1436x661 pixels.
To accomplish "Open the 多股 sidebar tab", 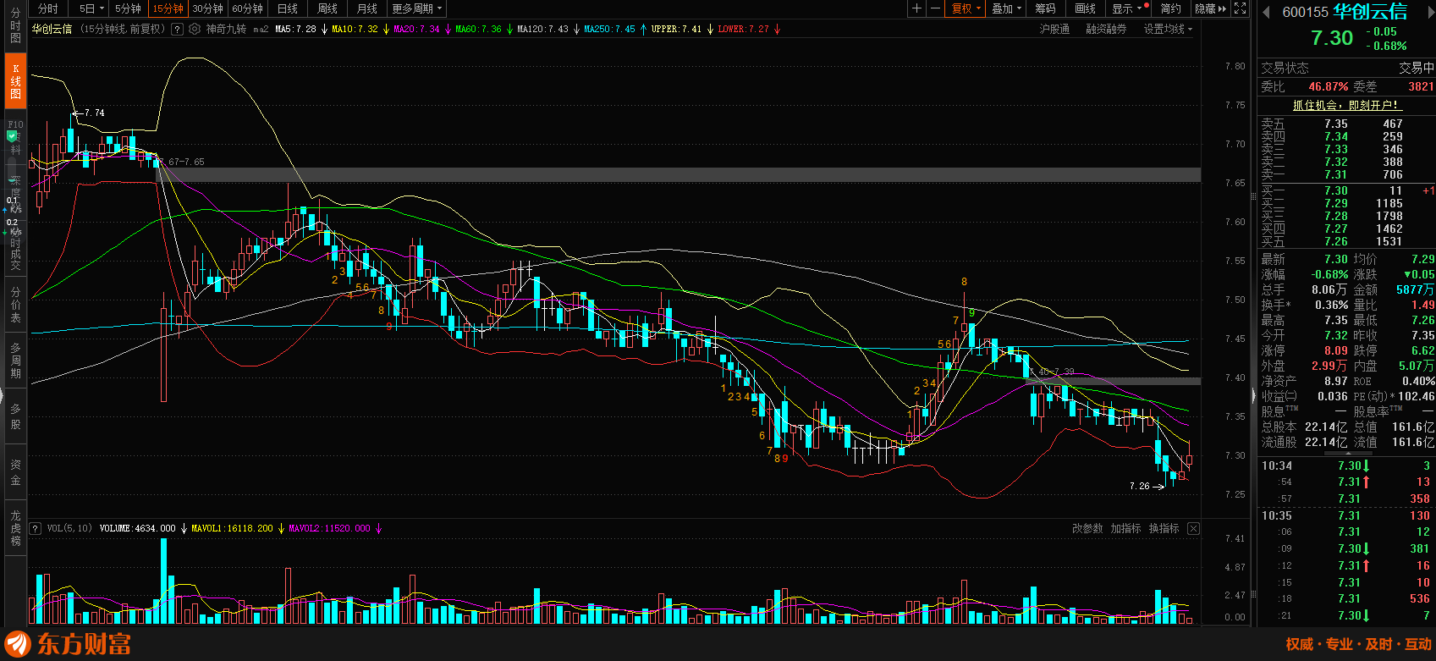I will point(15,416).
